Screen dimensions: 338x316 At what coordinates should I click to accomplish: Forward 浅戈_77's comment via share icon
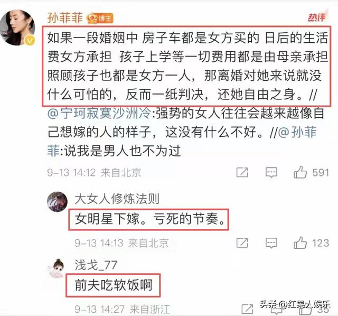[x=247, y=309]
